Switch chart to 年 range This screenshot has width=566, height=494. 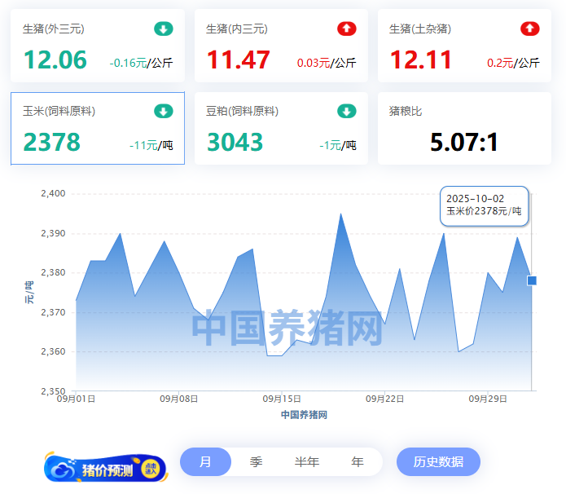click(357, 462)
